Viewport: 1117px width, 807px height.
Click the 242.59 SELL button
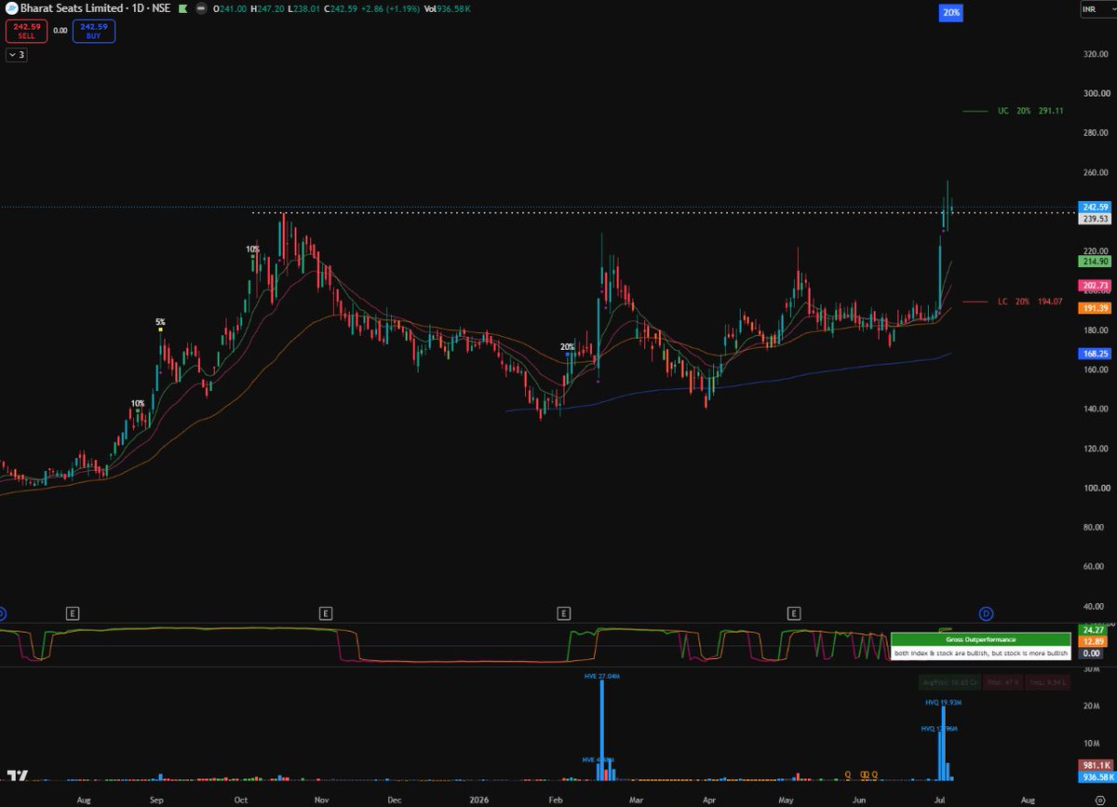click(x=25, y=30)
